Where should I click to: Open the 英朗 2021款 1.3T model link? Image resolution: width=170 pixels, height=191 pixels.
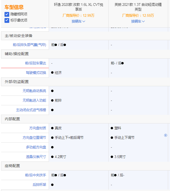[x=138, y=7]
